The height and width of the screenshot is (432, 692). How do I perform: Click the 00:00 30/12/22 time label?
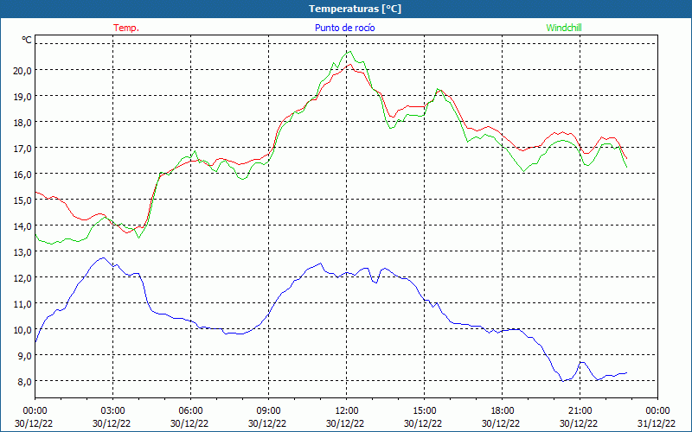35,417
